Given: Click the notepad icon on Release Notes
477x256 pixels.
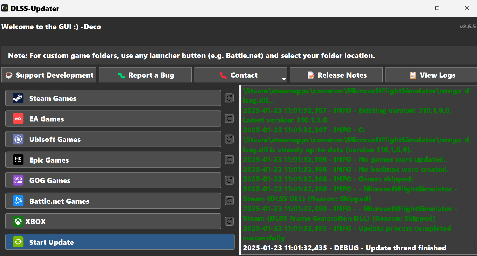Looking at the screenshot, I should [311, 75].
